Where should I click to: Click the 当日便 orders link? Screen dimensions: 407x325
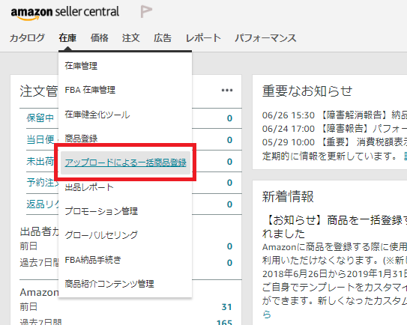[x=40, y=139]
